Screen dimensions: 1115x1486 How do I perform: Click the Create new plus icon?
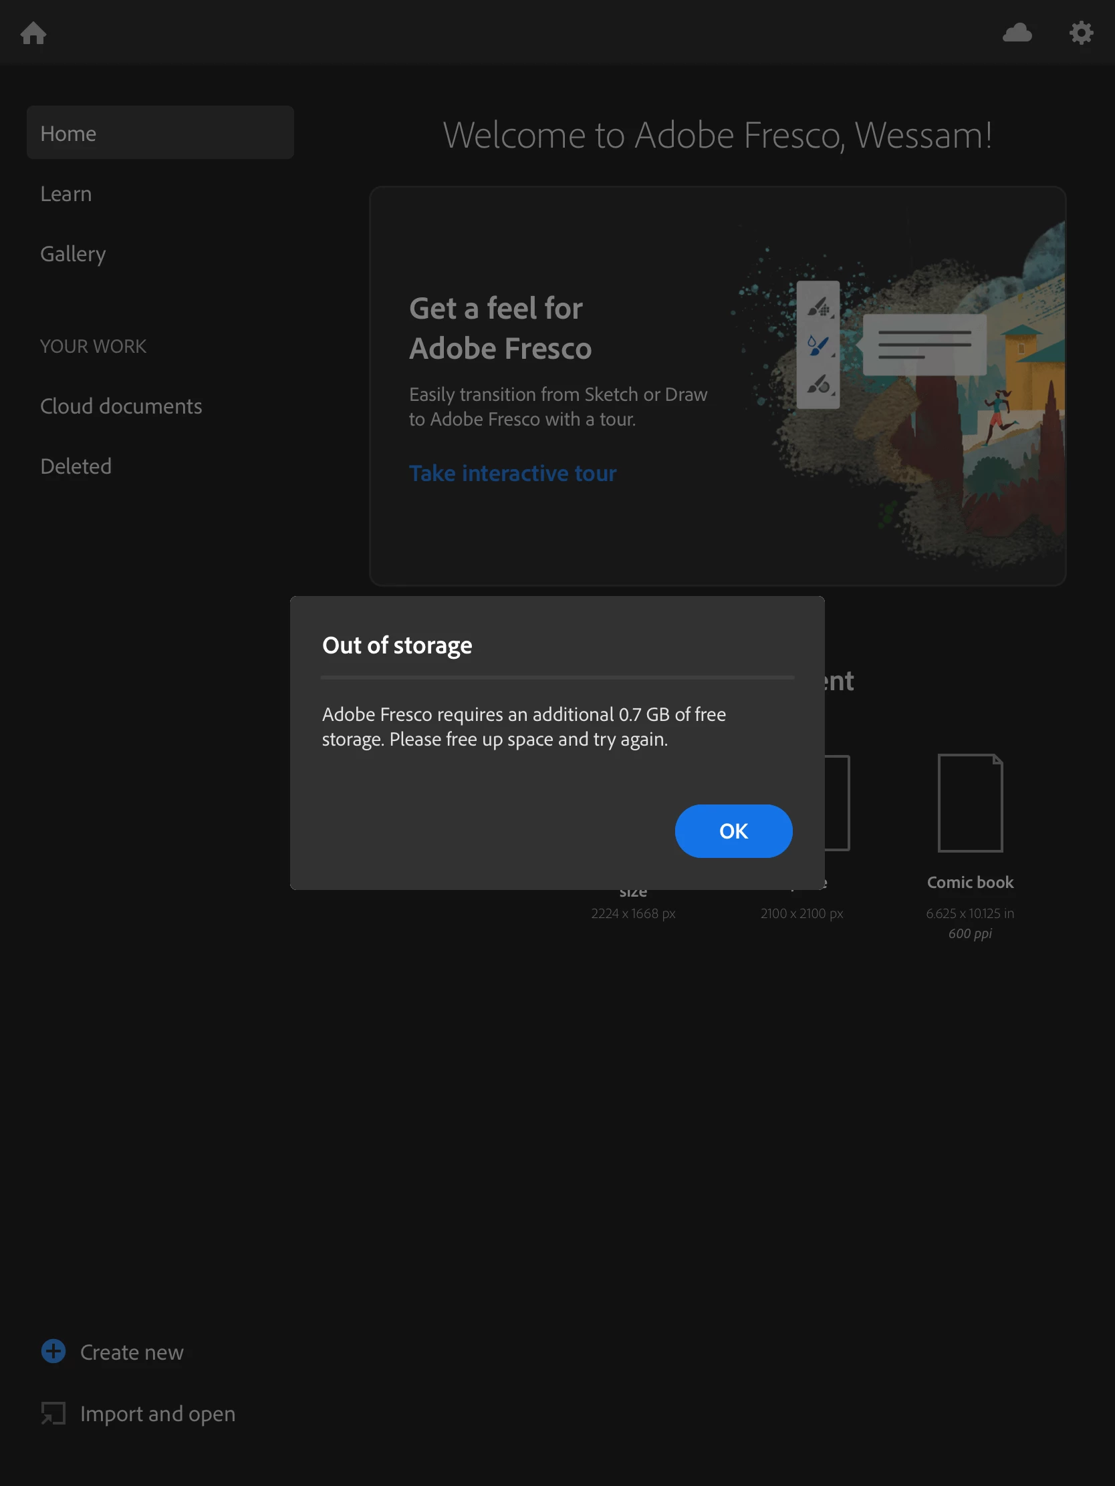click(x=53, y=1352)
